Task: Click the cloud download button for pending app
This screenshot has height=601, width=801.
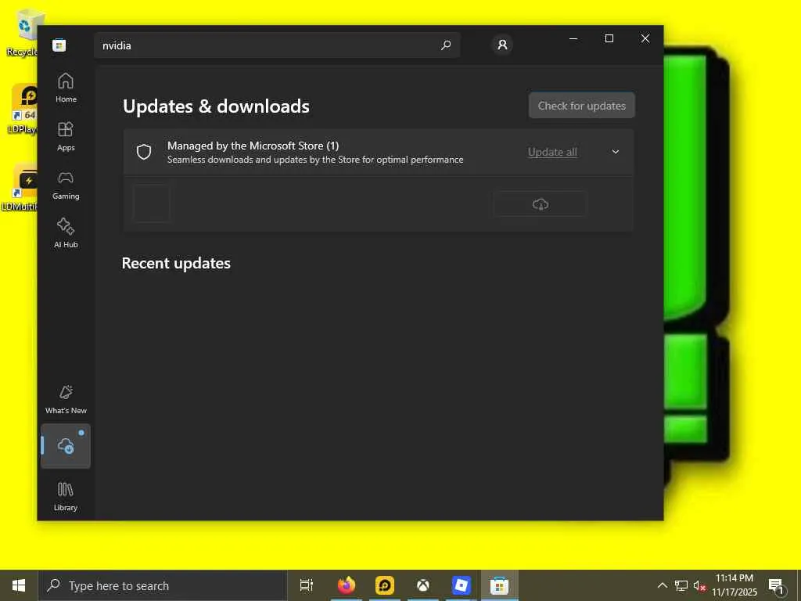Action: 540,204
